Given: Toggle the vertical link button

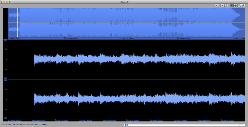Looking at the screenshot, I should point(226,5).
